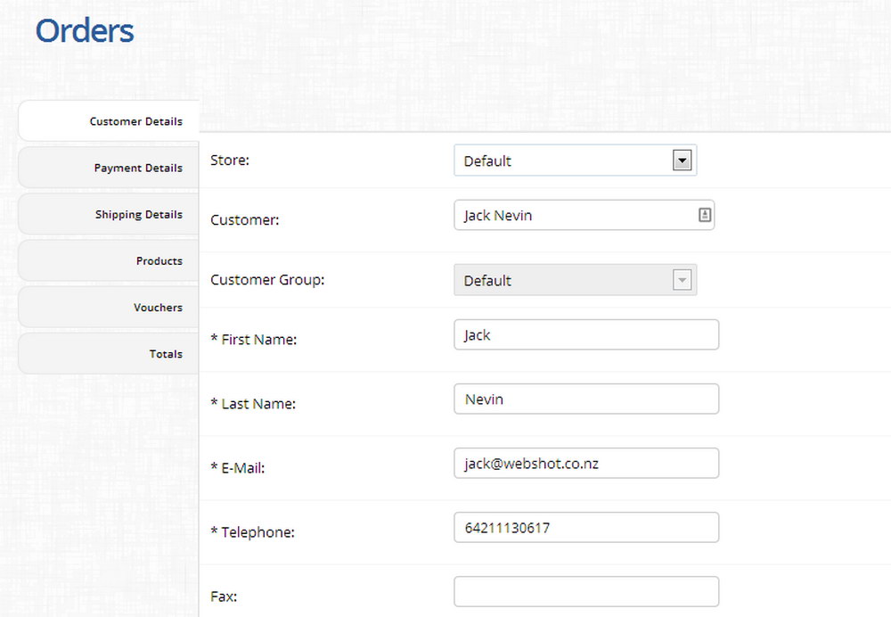Screen dimensions: 891x617
Task: Click the Store: label
Action: click(230, 160)
